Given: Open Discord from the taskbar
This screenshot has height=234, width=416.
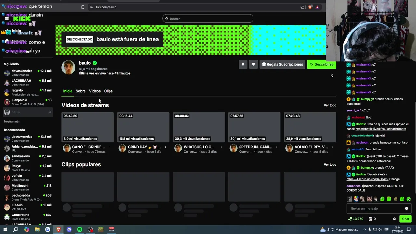Looking at the screenshot, I should tap(69, 229).
